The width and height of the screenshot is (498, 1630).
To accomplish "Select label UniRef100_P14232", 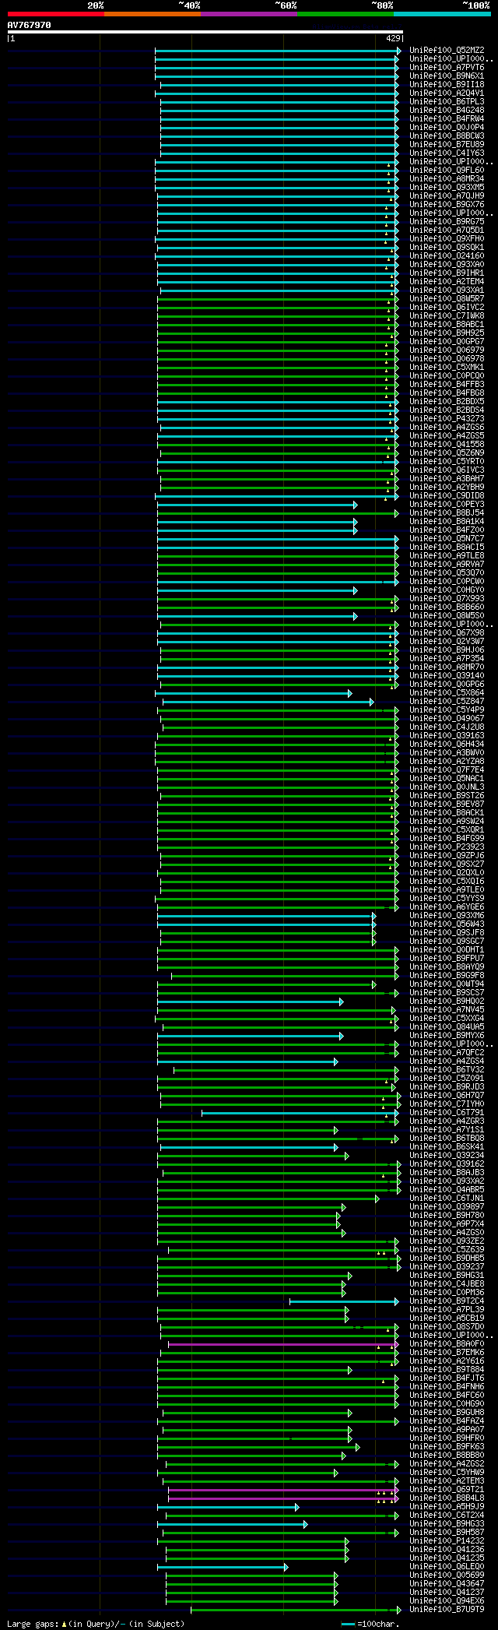I will point(447,1541).
